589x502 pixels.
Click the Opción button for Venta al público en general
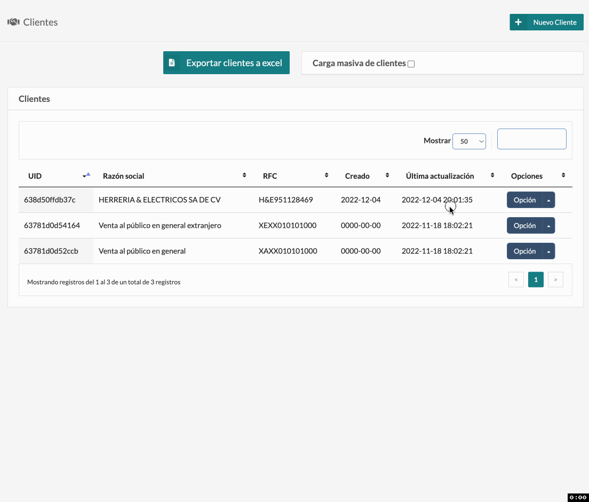524,251
